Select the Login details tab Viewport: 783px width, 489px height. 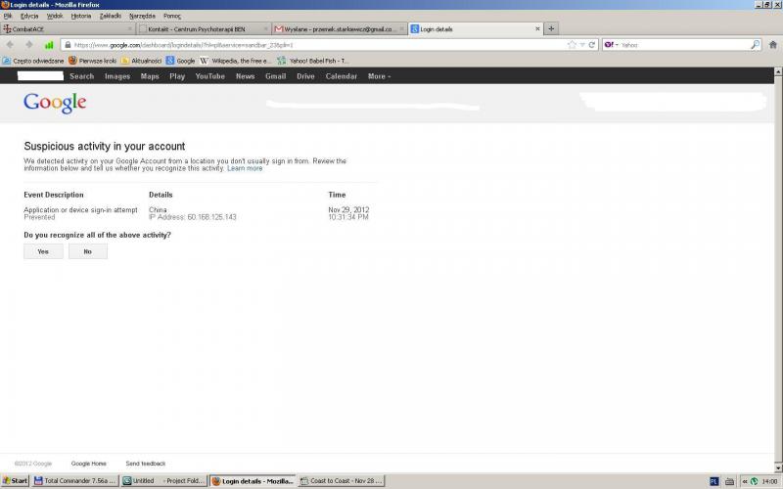pyautogui.click(x=476, y=29)
